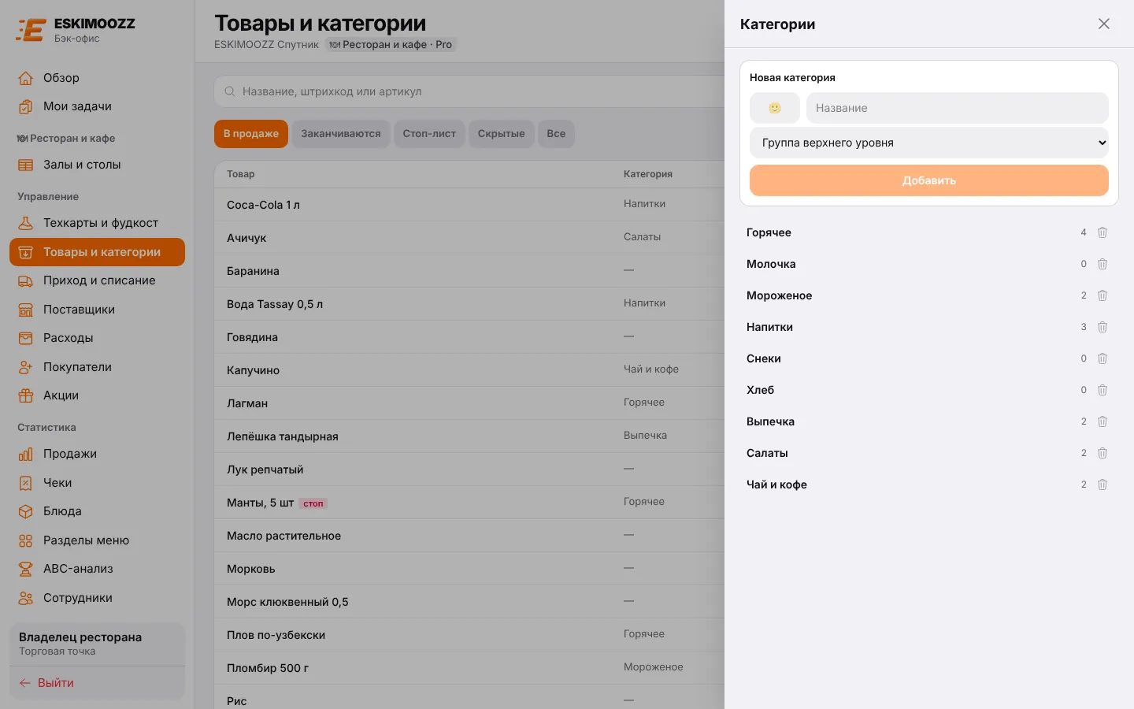
Task: Click the В продаже filter tab
Action: click(251, 134)
